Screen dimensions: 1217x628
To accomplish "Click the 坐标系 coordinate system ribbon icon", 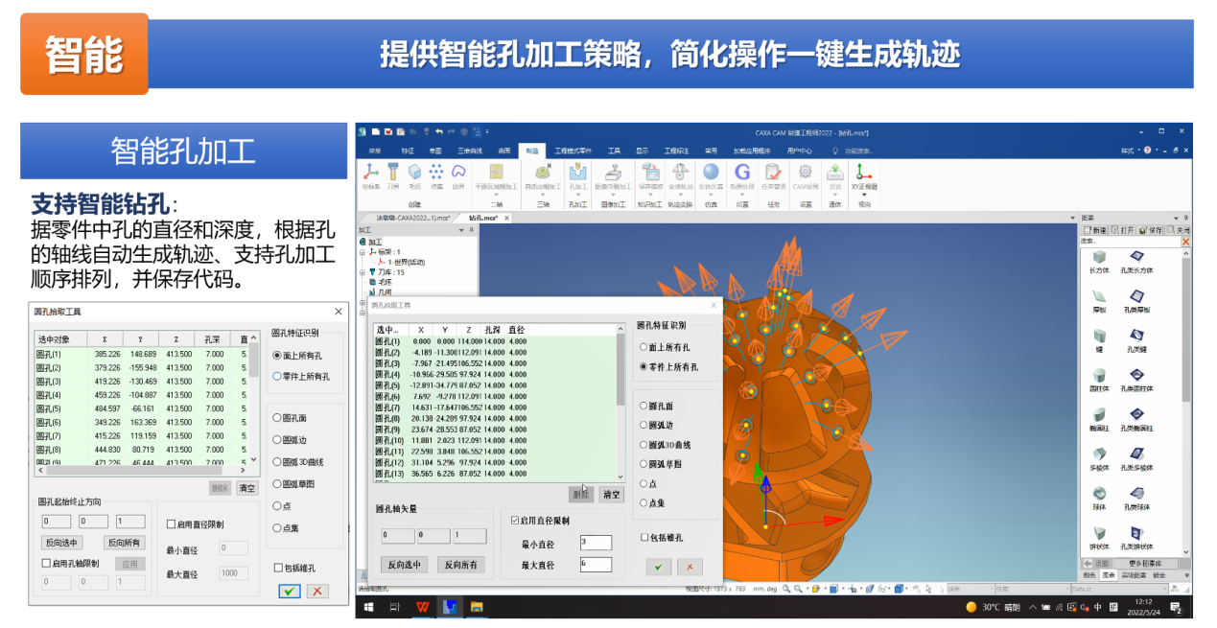I will (370, 174).
